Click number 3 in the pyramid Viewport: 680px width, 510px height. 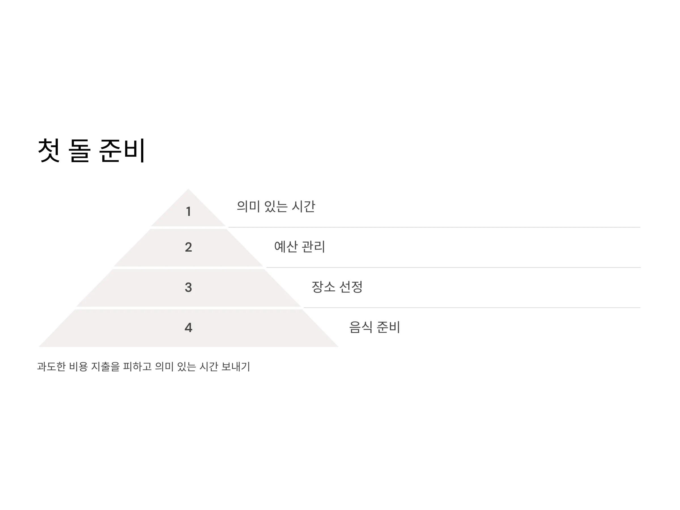[188, 287]
